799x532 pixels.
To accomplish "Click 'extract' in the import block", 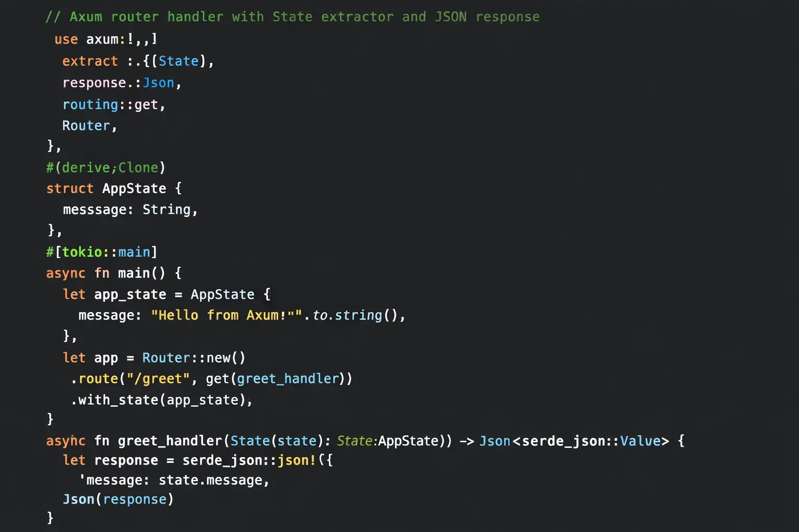I will [90, 61].
